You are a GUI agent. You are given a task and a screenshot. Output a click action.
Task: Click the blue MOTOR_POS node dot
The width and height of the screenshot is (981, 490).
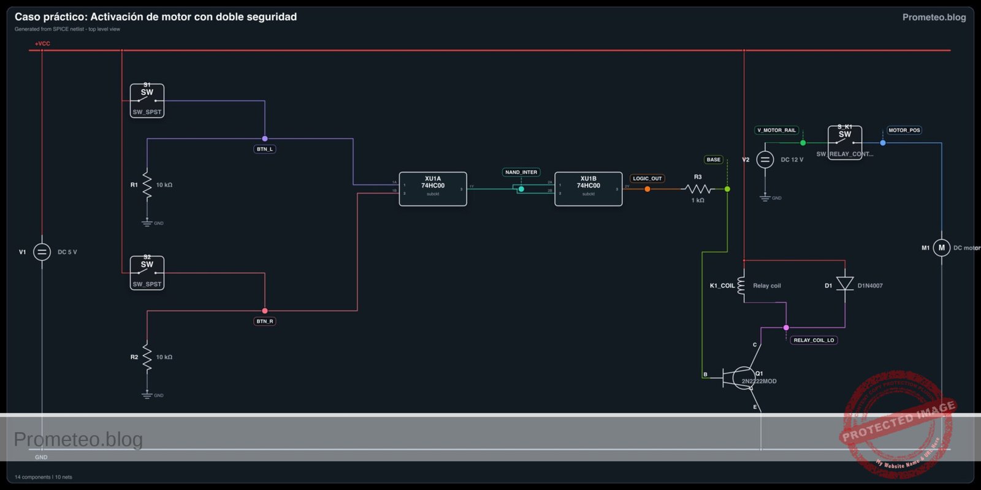[883, 143]
